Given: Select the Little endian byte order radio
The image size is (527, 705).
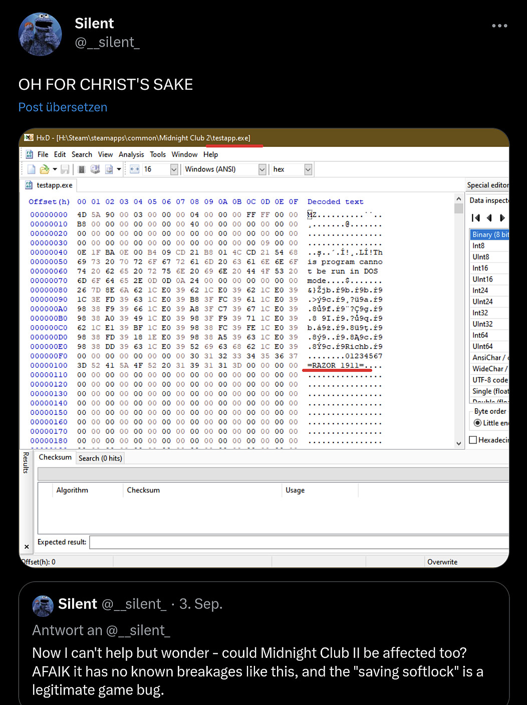Looking at the screenshot, I should pos(477,423).
